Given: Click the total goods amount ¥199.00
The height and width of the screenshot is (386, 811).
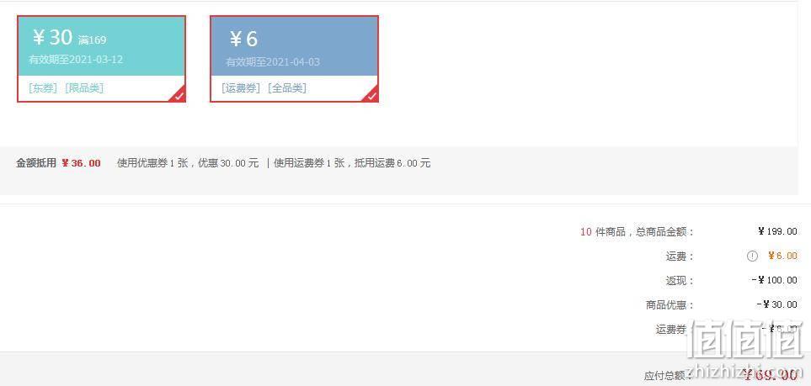Looking at the screenshot, I should click(777, 231).
